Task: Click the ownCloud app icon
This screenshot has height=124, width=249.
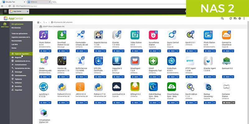Action: 116,87
